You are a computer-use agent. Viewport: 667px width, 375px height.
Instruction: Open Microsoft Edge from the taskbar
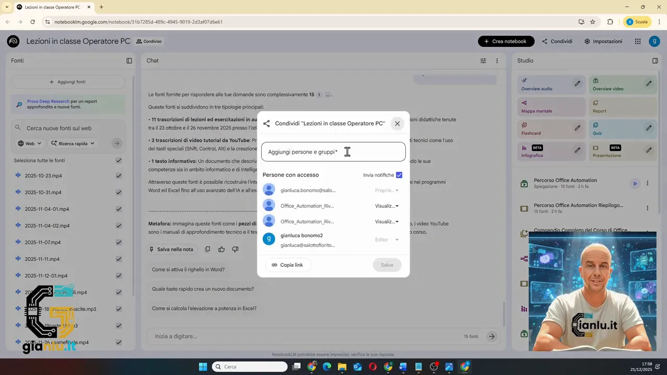327,367
